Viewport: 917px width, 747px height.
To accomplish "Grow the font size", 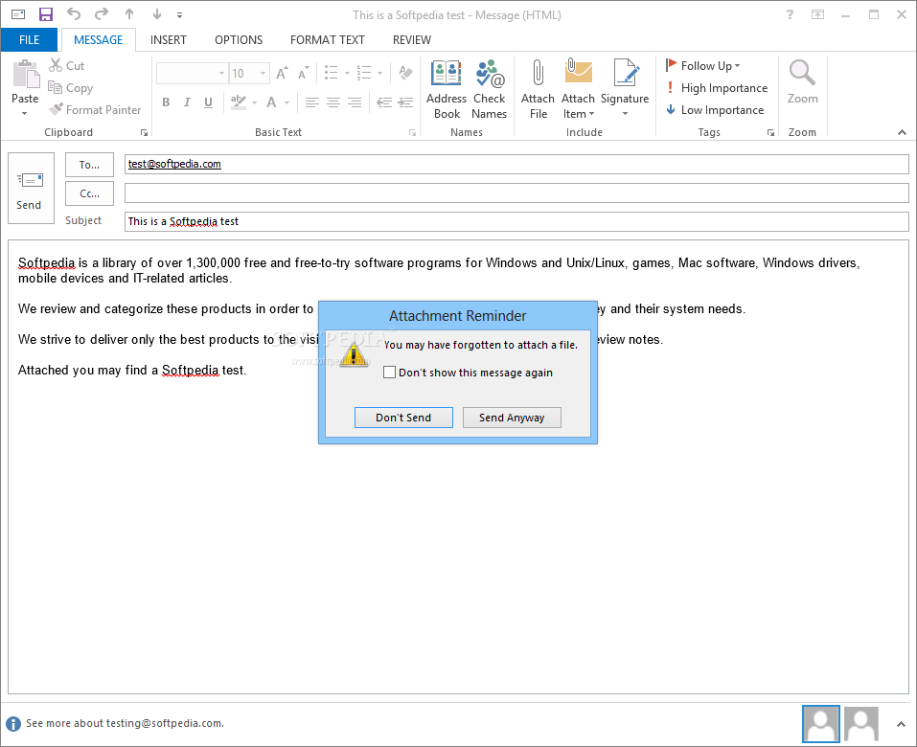I will [282, 73].
